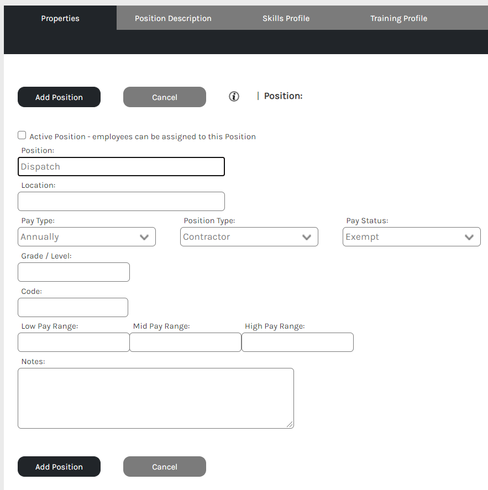Open the Skills Profile tab
Screen dimensions: 488x490
click(x=286, y=18)
